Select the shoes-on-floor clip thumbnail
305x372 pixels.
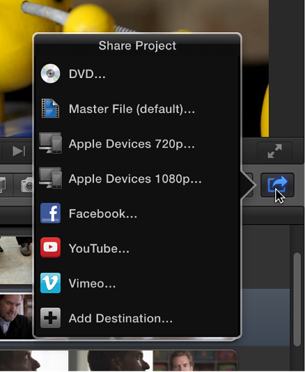click(x=16, y=260)
